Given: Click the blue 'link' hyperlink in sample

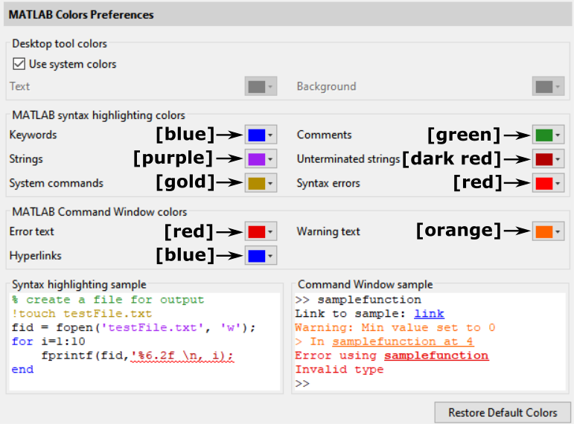Looking at the screenshot, I should 429,314.
